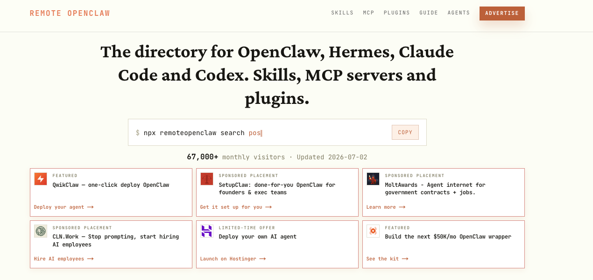Click 'Build the next $50K/mo OpenClaw wrapper' title
Image resolution: width=593 pixels, height=280 pixels.
[x=448, y=237]
